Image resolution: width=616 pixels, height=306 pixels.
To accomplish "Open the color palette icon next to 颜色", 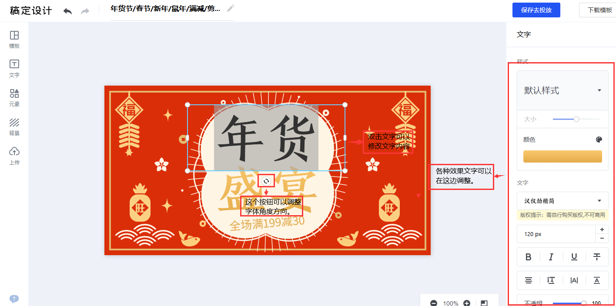I will click(x=599, y=140).
